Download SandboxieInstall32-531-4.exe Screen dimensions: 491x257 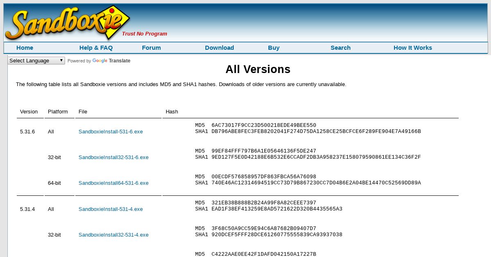113,235
